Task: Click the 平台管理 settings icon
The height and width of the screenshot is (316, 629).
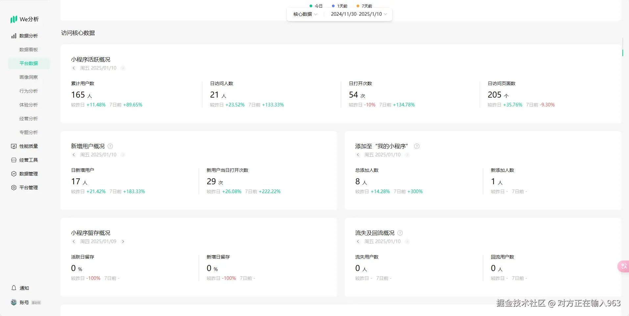Action: 14,188
